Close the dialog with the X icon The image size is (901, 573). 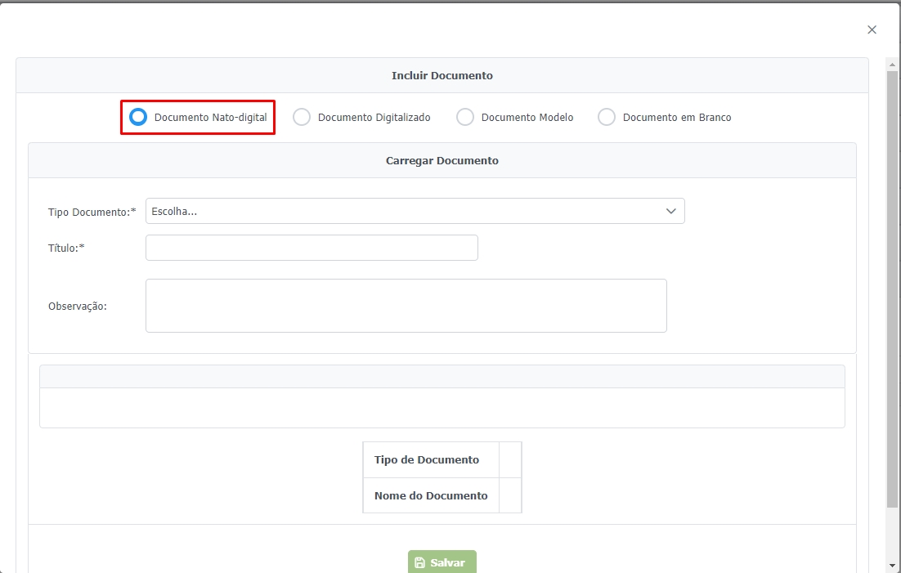click(872, 29)
